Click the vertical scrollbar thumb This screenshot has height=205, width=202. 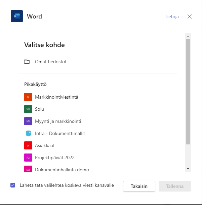tap(188, 91)
